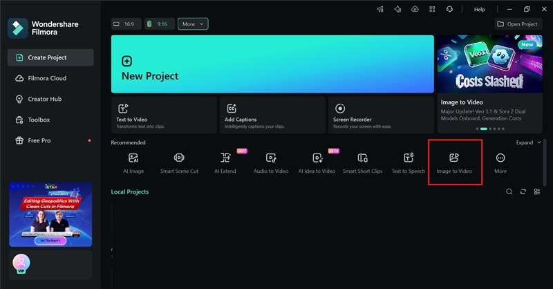Image resolution: width=553 pixels, height=289 pixels.
Task: Click the Local Projects heading
Action: coord(130,192)
